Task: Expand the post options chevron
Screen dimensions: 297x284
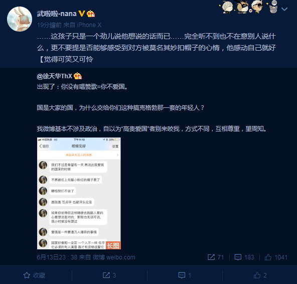Action: tap(284, 9)
